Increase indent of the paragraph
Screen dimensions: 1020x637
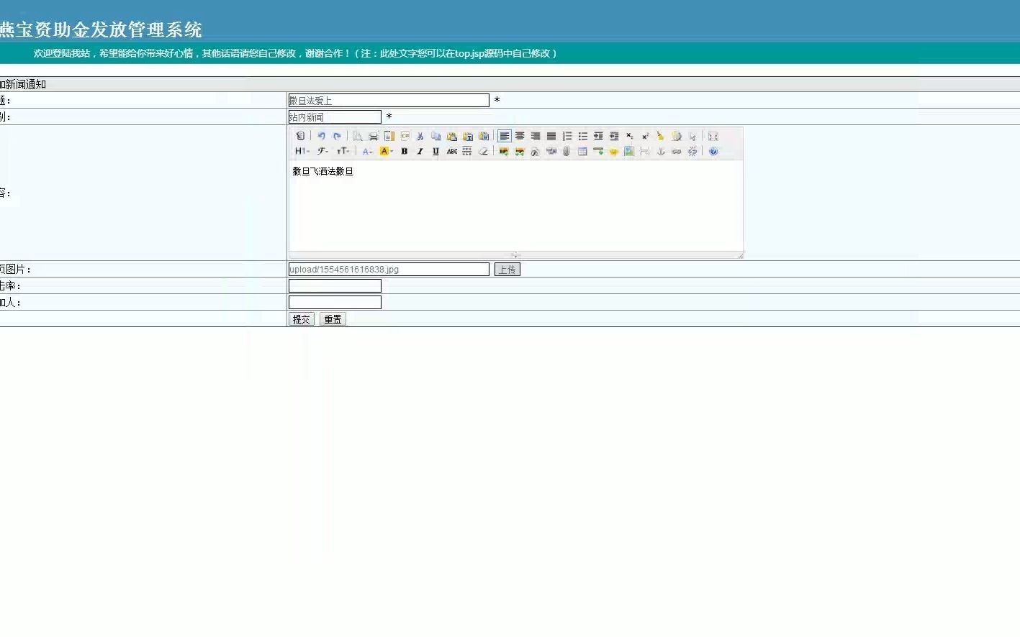(598, 136)
